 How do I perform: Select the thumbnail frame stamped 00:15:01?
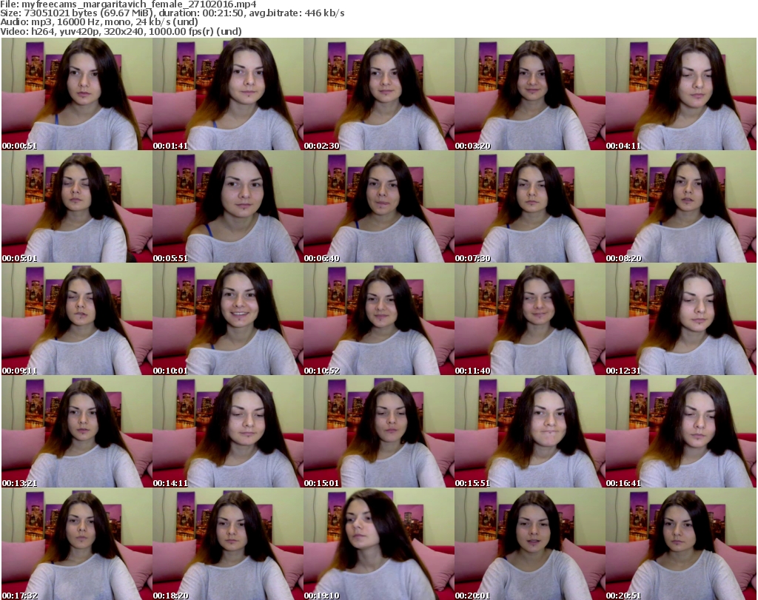pyautogui.click(x=378, y=431)
